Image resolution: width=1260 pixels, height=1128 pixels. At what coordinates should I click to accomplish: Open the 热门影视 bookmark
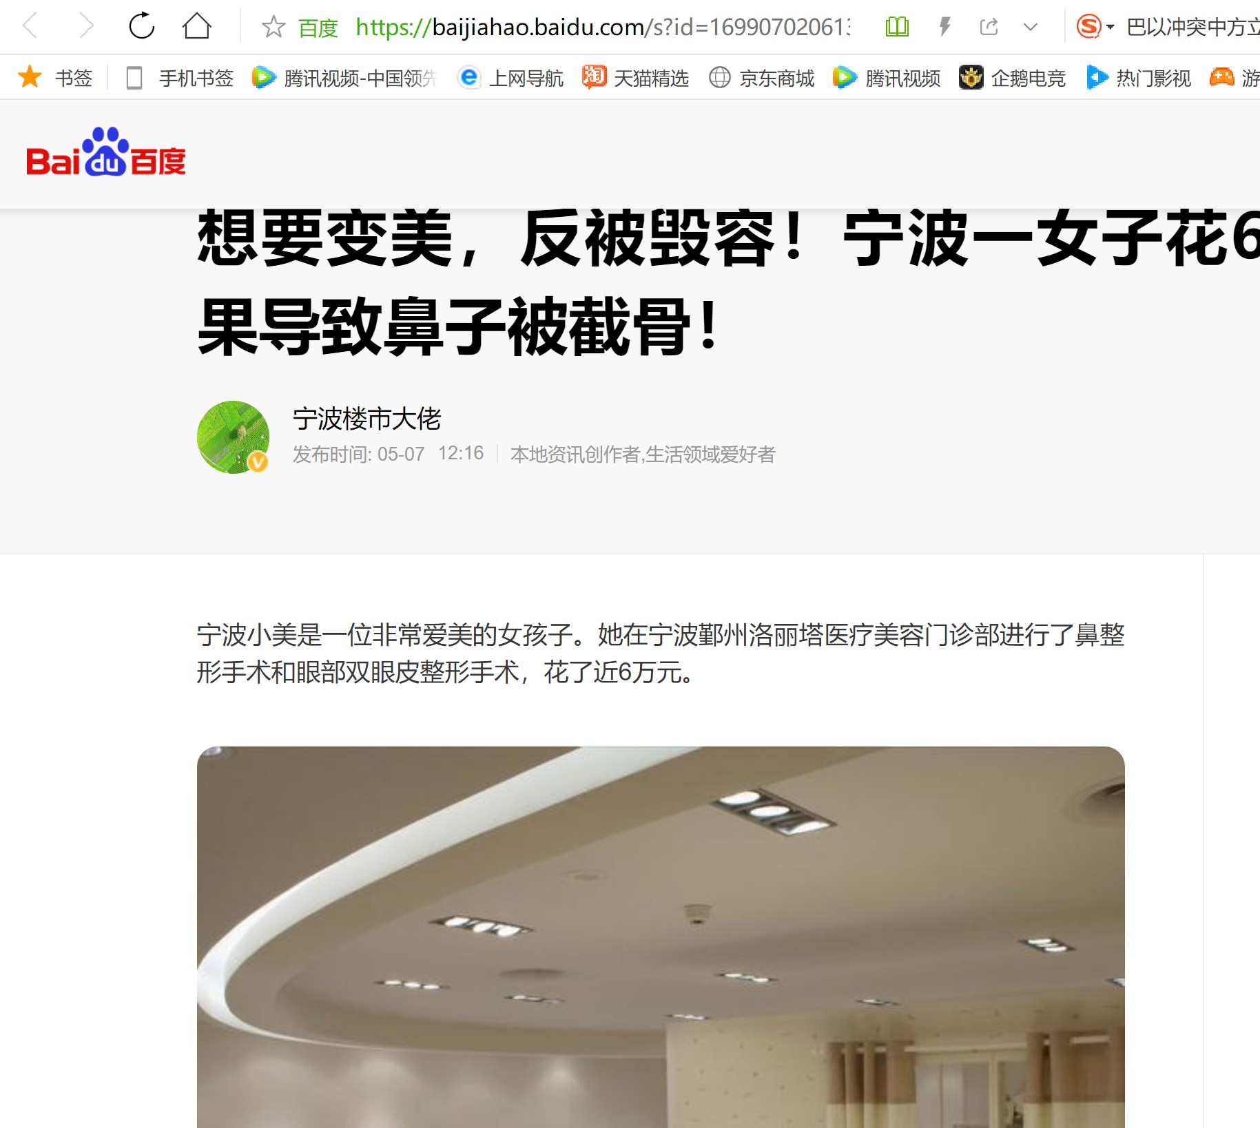(1138, 78)
